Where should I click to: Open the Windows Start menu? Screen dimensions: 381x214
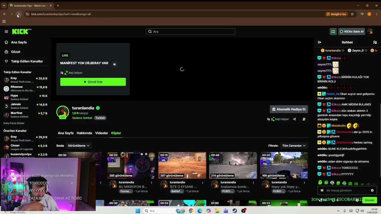[x=138, y=211]
